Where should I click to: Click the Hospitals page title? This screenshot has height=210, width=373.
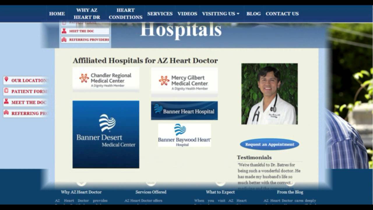pyautogui.click(x=181, y=30)
